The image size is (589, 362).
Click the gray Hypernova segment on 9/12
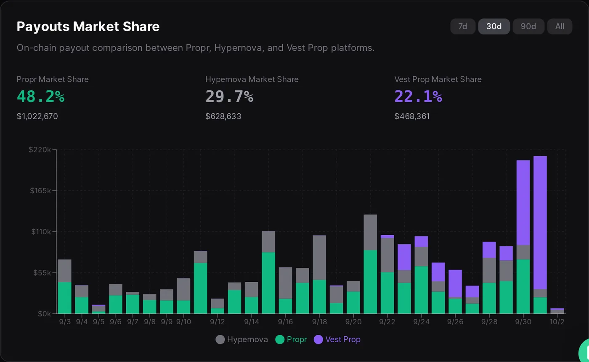point(218,304)
